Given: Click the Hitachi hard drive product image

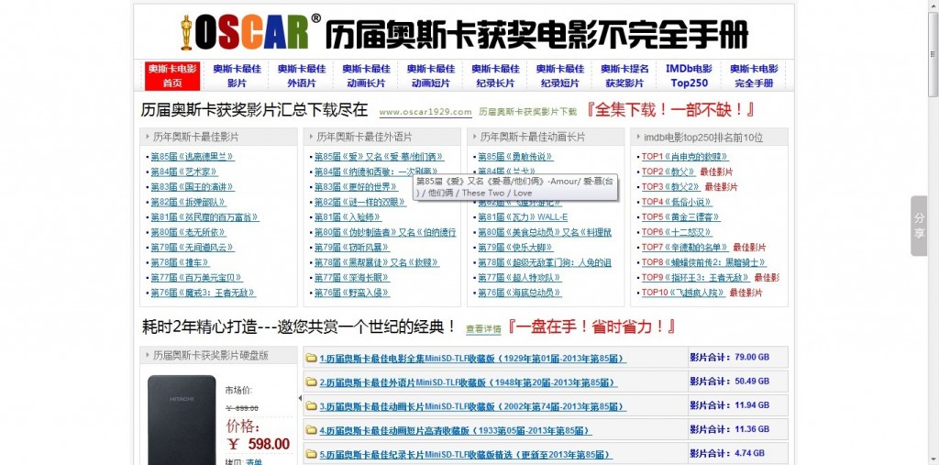Looking at the screenshot, I should click(x=182, y=420).
